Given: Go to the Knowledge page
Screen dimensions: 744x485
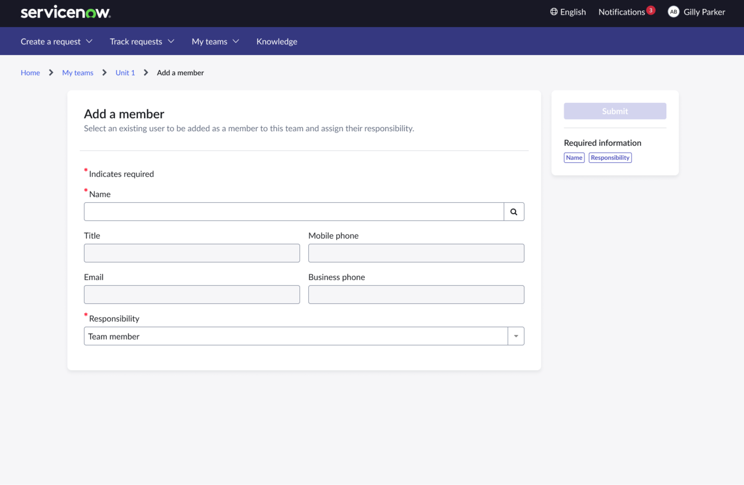Looking at the screenshot, I should 277,42.
